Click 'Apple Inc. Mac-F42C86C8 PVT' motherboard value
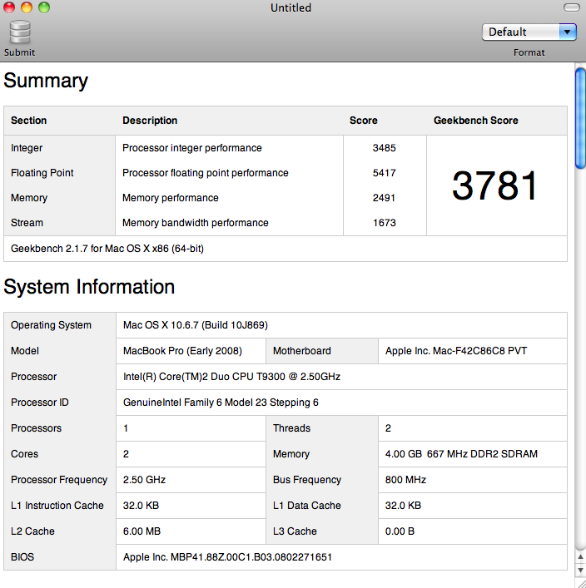This screenshot has width=586, height=588. tap(456, 351)
